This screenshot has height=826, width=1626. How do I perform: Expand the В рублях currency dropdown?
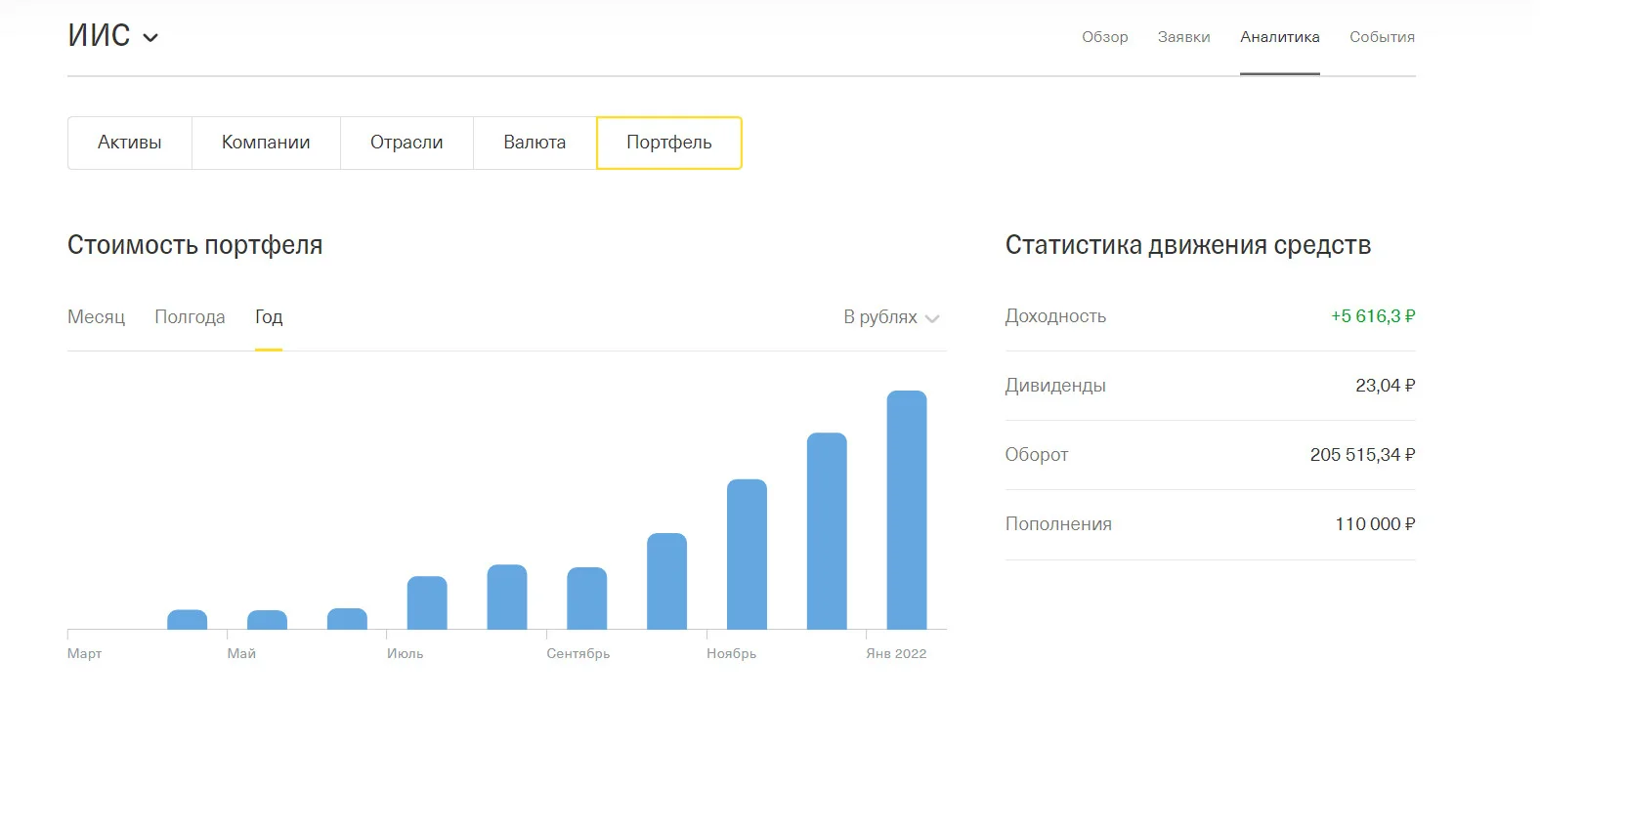[x=891, y=317]
